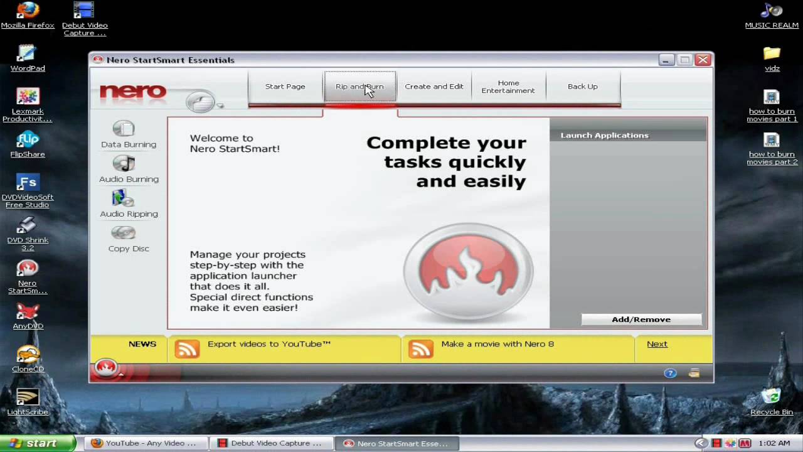Click the Welcome to Nero StartSmart text
This screenshot has height=452, width=803.
coord(235,144)
